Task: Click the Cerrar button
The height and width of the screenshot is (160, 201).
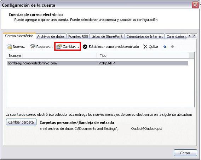Action: click(185, 153)
